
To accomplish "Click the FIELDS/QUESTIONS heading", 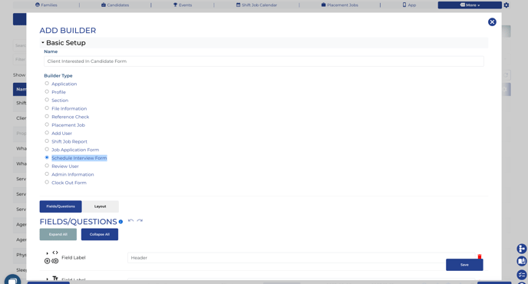I will tap(78, 222).
